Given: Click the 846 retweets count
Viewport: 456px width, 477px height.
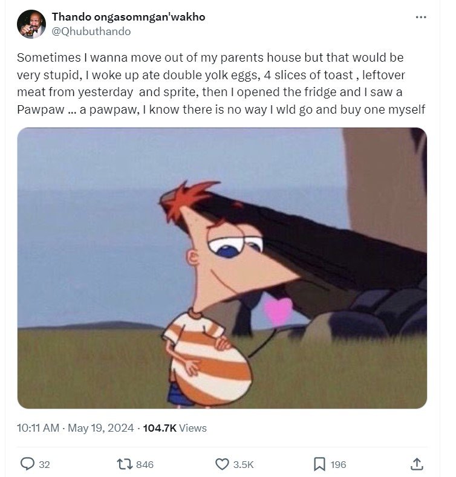Looking at the screenshot, I should 145,464.
